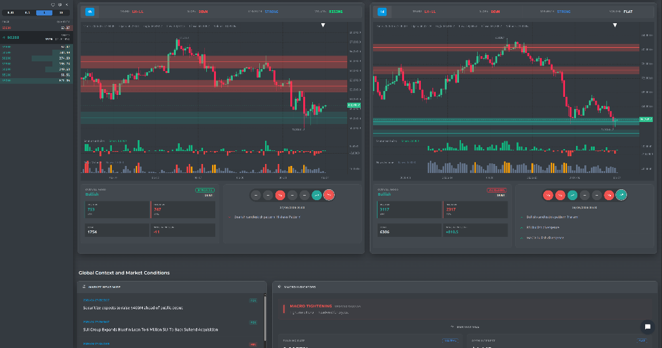Collapse the order book side panel arrow
Screen dimensions: 662x348
tap(67, 5)
